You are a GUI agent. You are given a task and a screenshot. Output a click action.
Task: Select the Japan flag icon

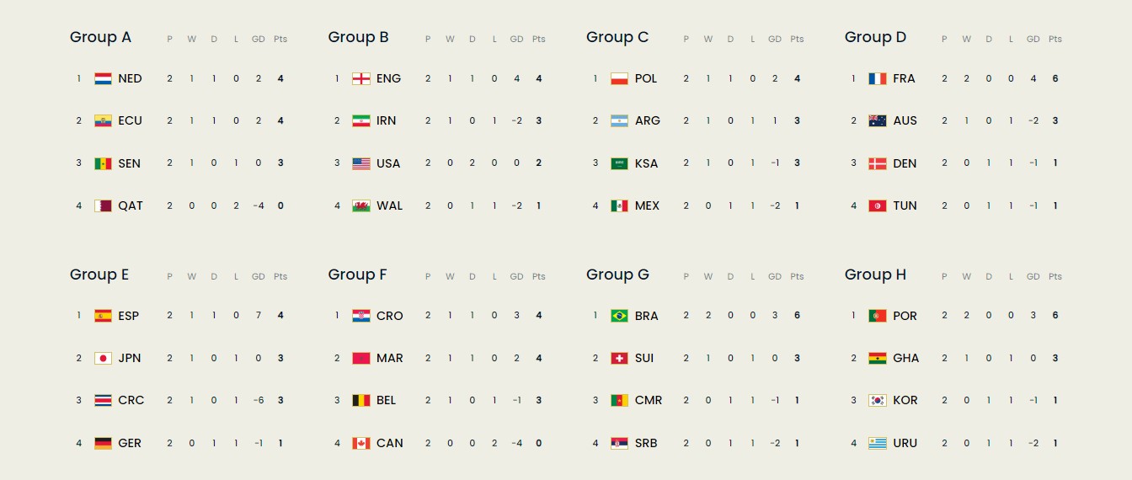point(103,358)
